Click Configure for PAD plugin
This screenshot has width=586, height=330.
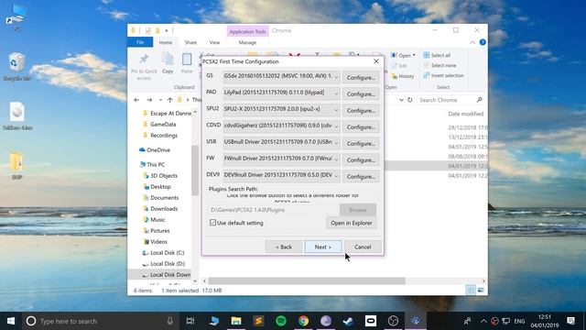click(x=361, y=94)
